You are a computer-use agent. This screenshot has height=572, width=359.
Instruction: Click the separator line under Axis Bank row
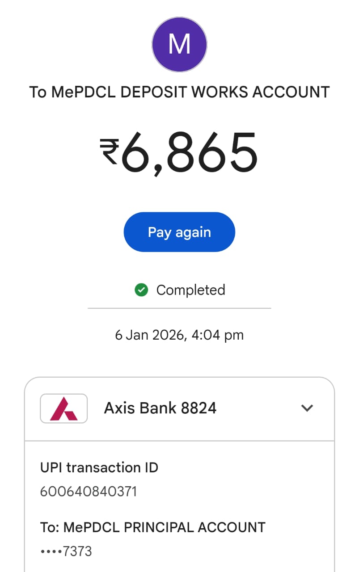(179, 441)
